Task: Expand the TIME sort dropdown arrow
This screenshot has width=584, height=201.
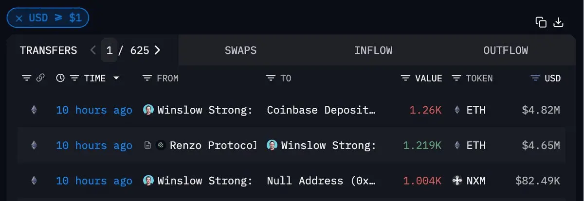Action: tap(116, 78)
